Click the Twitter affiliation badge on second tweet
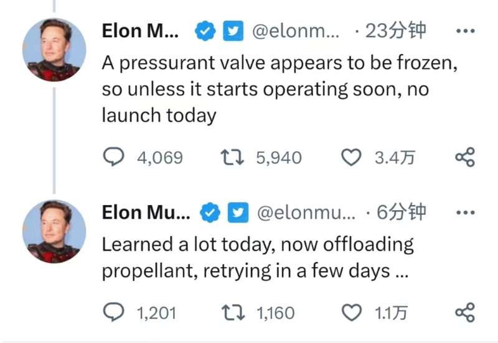Image resolution: width=498 pixels, height=343 pixels. click(240, 213)
